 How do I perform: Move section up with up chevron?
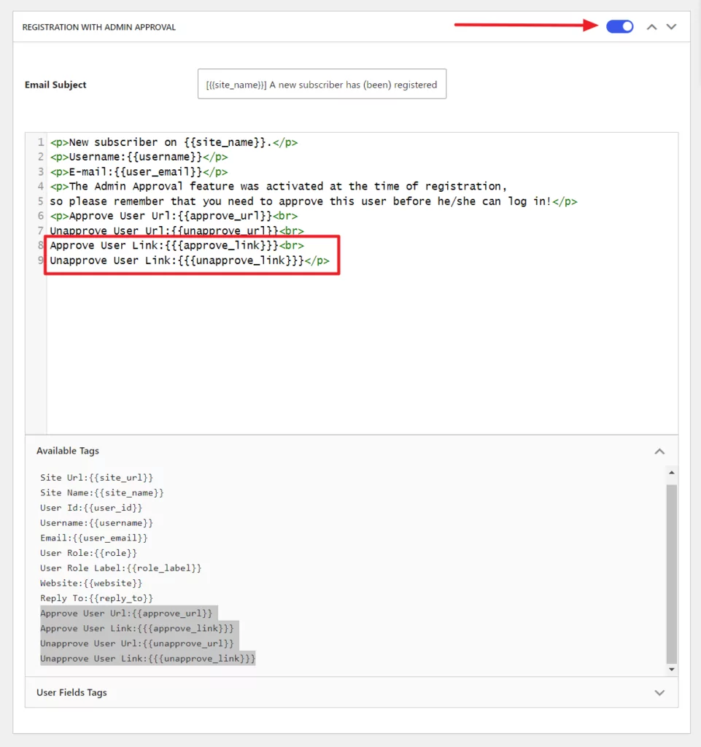[651, 27]
